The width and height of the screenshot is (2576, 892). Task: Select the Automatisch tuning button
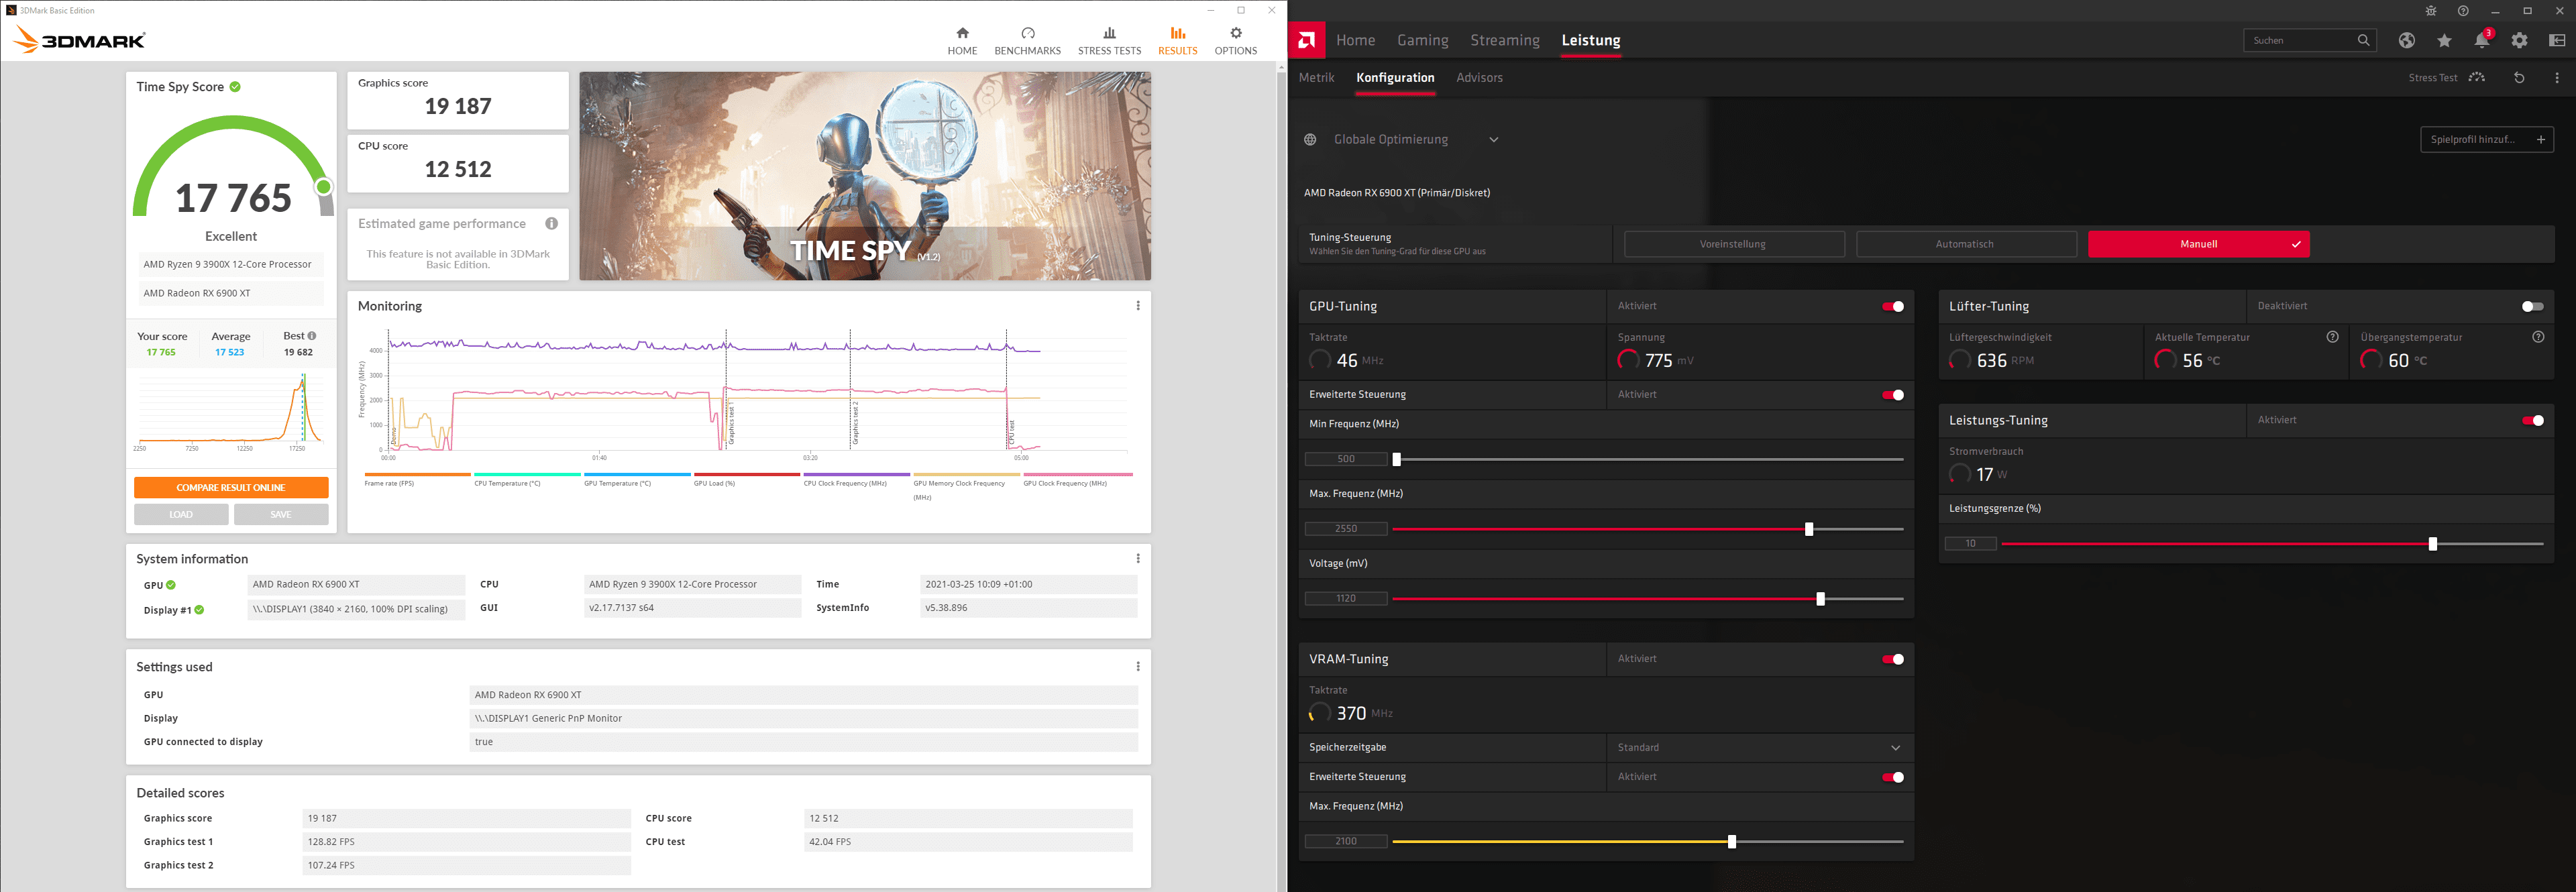pyautogui.click(x=1965, y=244)
